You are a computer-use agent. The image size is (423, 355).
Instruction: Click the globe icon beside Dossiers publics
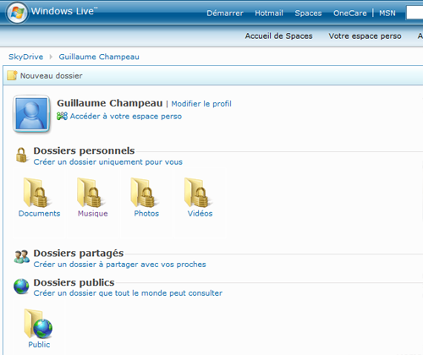pyautogui.click(x=21, y=287)
